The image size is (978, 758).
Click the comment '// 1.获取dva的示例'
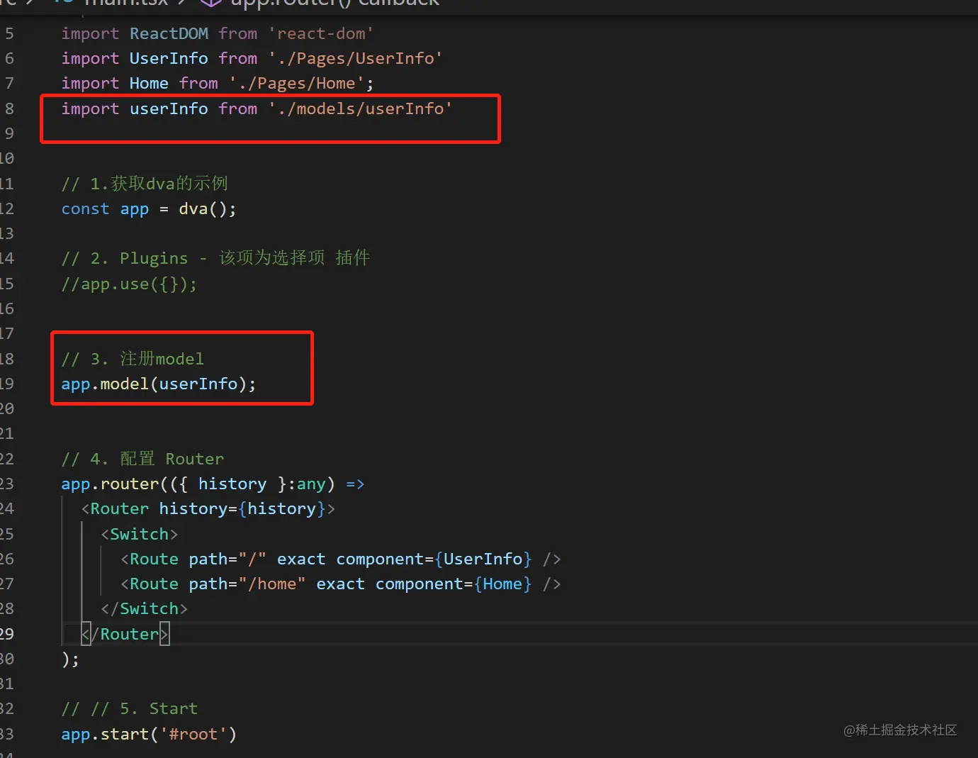[x=145, y=184]
